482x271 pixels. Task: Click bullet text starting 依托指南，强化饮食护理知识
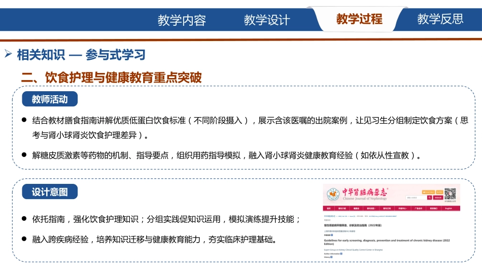point(166,219)
